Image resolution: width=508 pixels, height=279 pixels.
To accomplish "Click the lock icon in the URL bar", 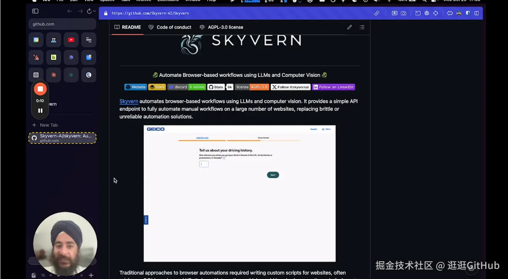I will tap(106, 13).
